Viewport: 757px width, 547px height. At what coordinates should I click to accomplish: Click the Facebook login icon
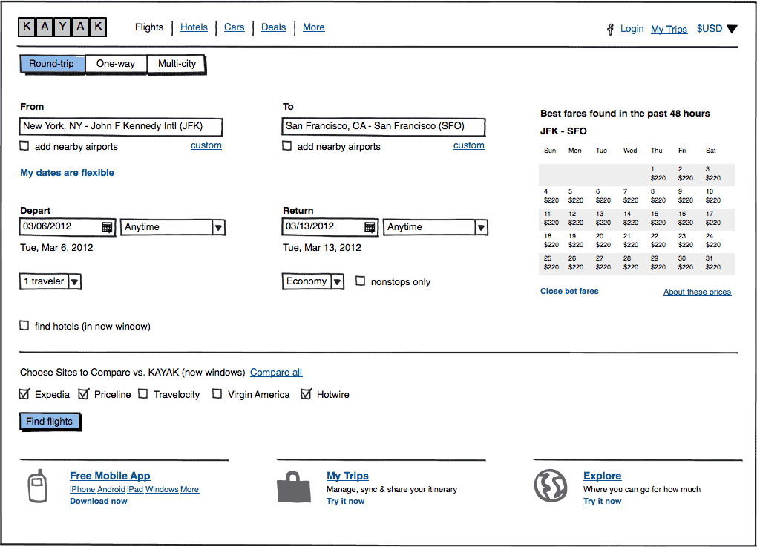coord(610,30)
